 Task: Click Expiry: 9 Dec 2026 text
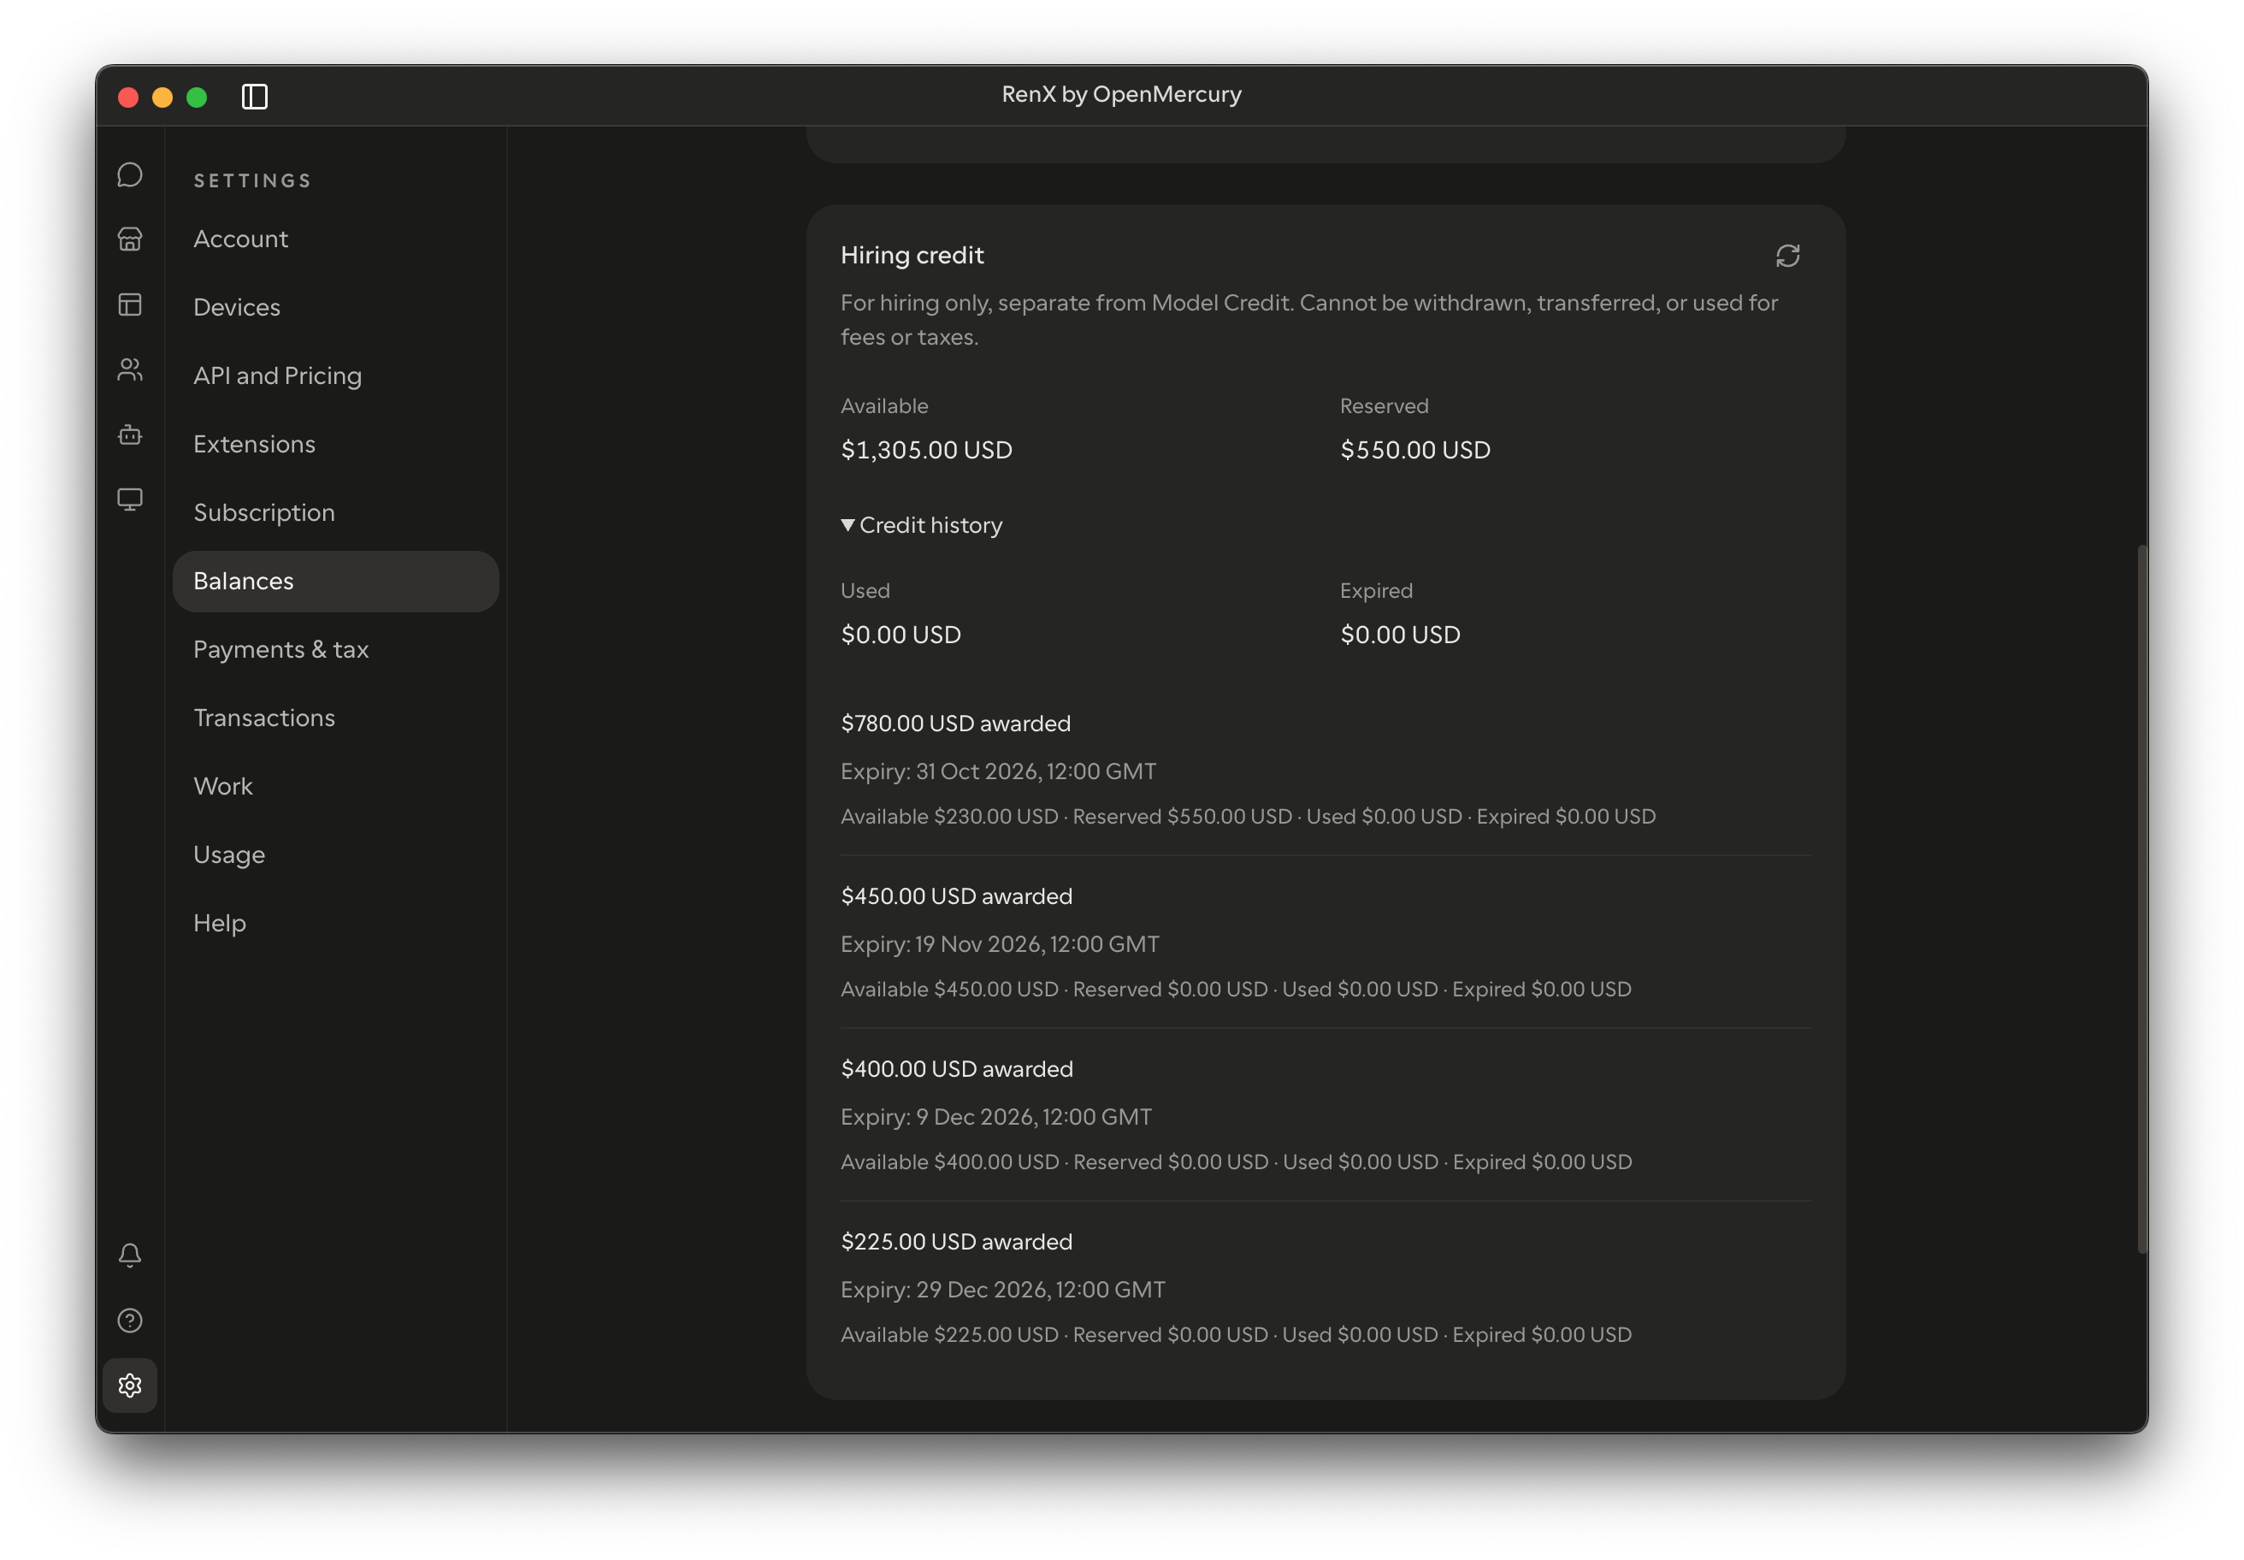point(996,1116)
